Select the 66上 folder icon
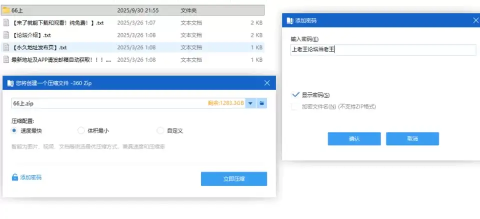Viewport: 480px width, 219px height. click(x=6, y=10)
